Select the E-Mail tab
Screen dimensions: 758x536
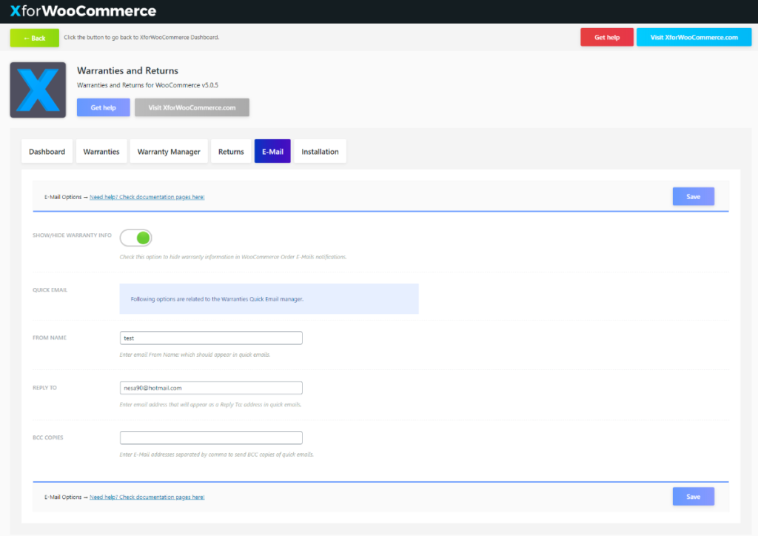coord(272,151)
